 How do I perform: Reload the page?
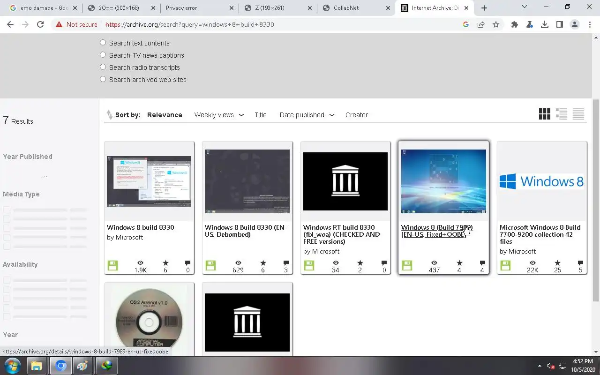click(40, 24)
